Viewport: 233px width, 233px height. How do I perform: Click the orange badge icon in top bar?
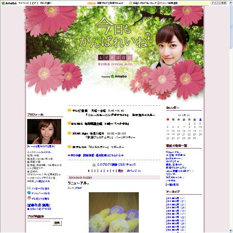coord(91,3)
